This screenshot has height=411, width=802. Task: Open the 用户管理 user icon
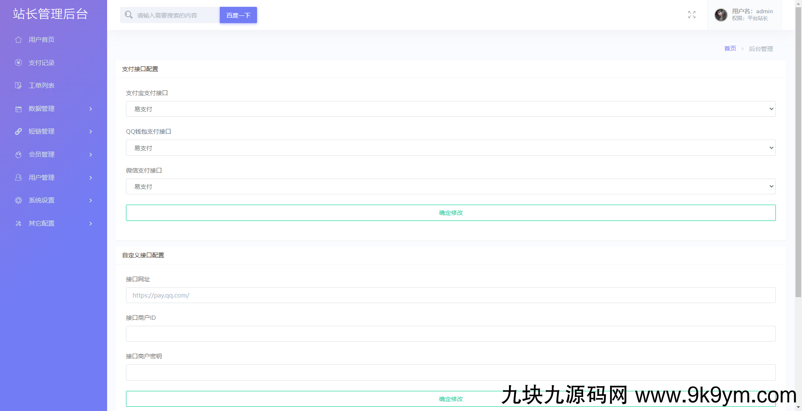(18, 177)
